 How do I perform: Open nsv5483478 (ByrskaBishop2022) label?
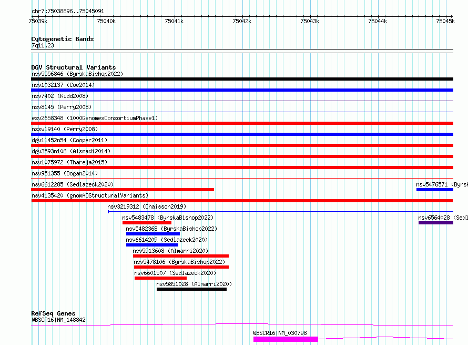click(168, 218)
